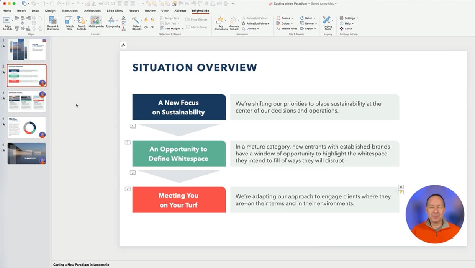The width and height of the screenshot is (475, 268).
Task: Open the Repeat & Distribute tool
Action: pos(53,23)
